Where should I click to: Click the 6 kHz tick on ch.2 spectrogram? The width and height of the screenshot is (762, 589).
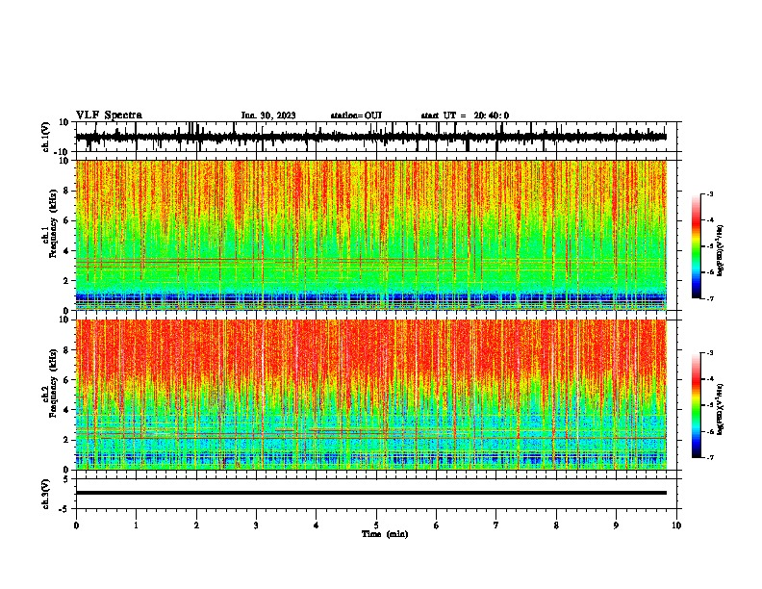(66, 380)
